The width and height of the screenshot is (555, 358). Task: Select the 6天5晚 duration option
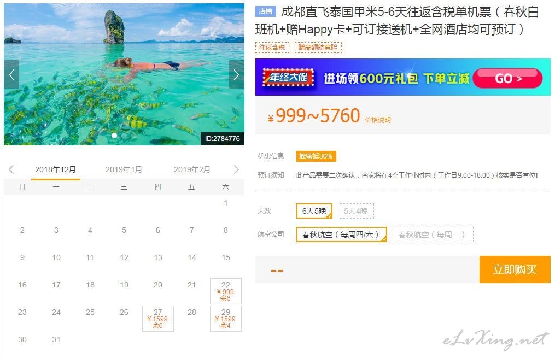pos(314,211)
